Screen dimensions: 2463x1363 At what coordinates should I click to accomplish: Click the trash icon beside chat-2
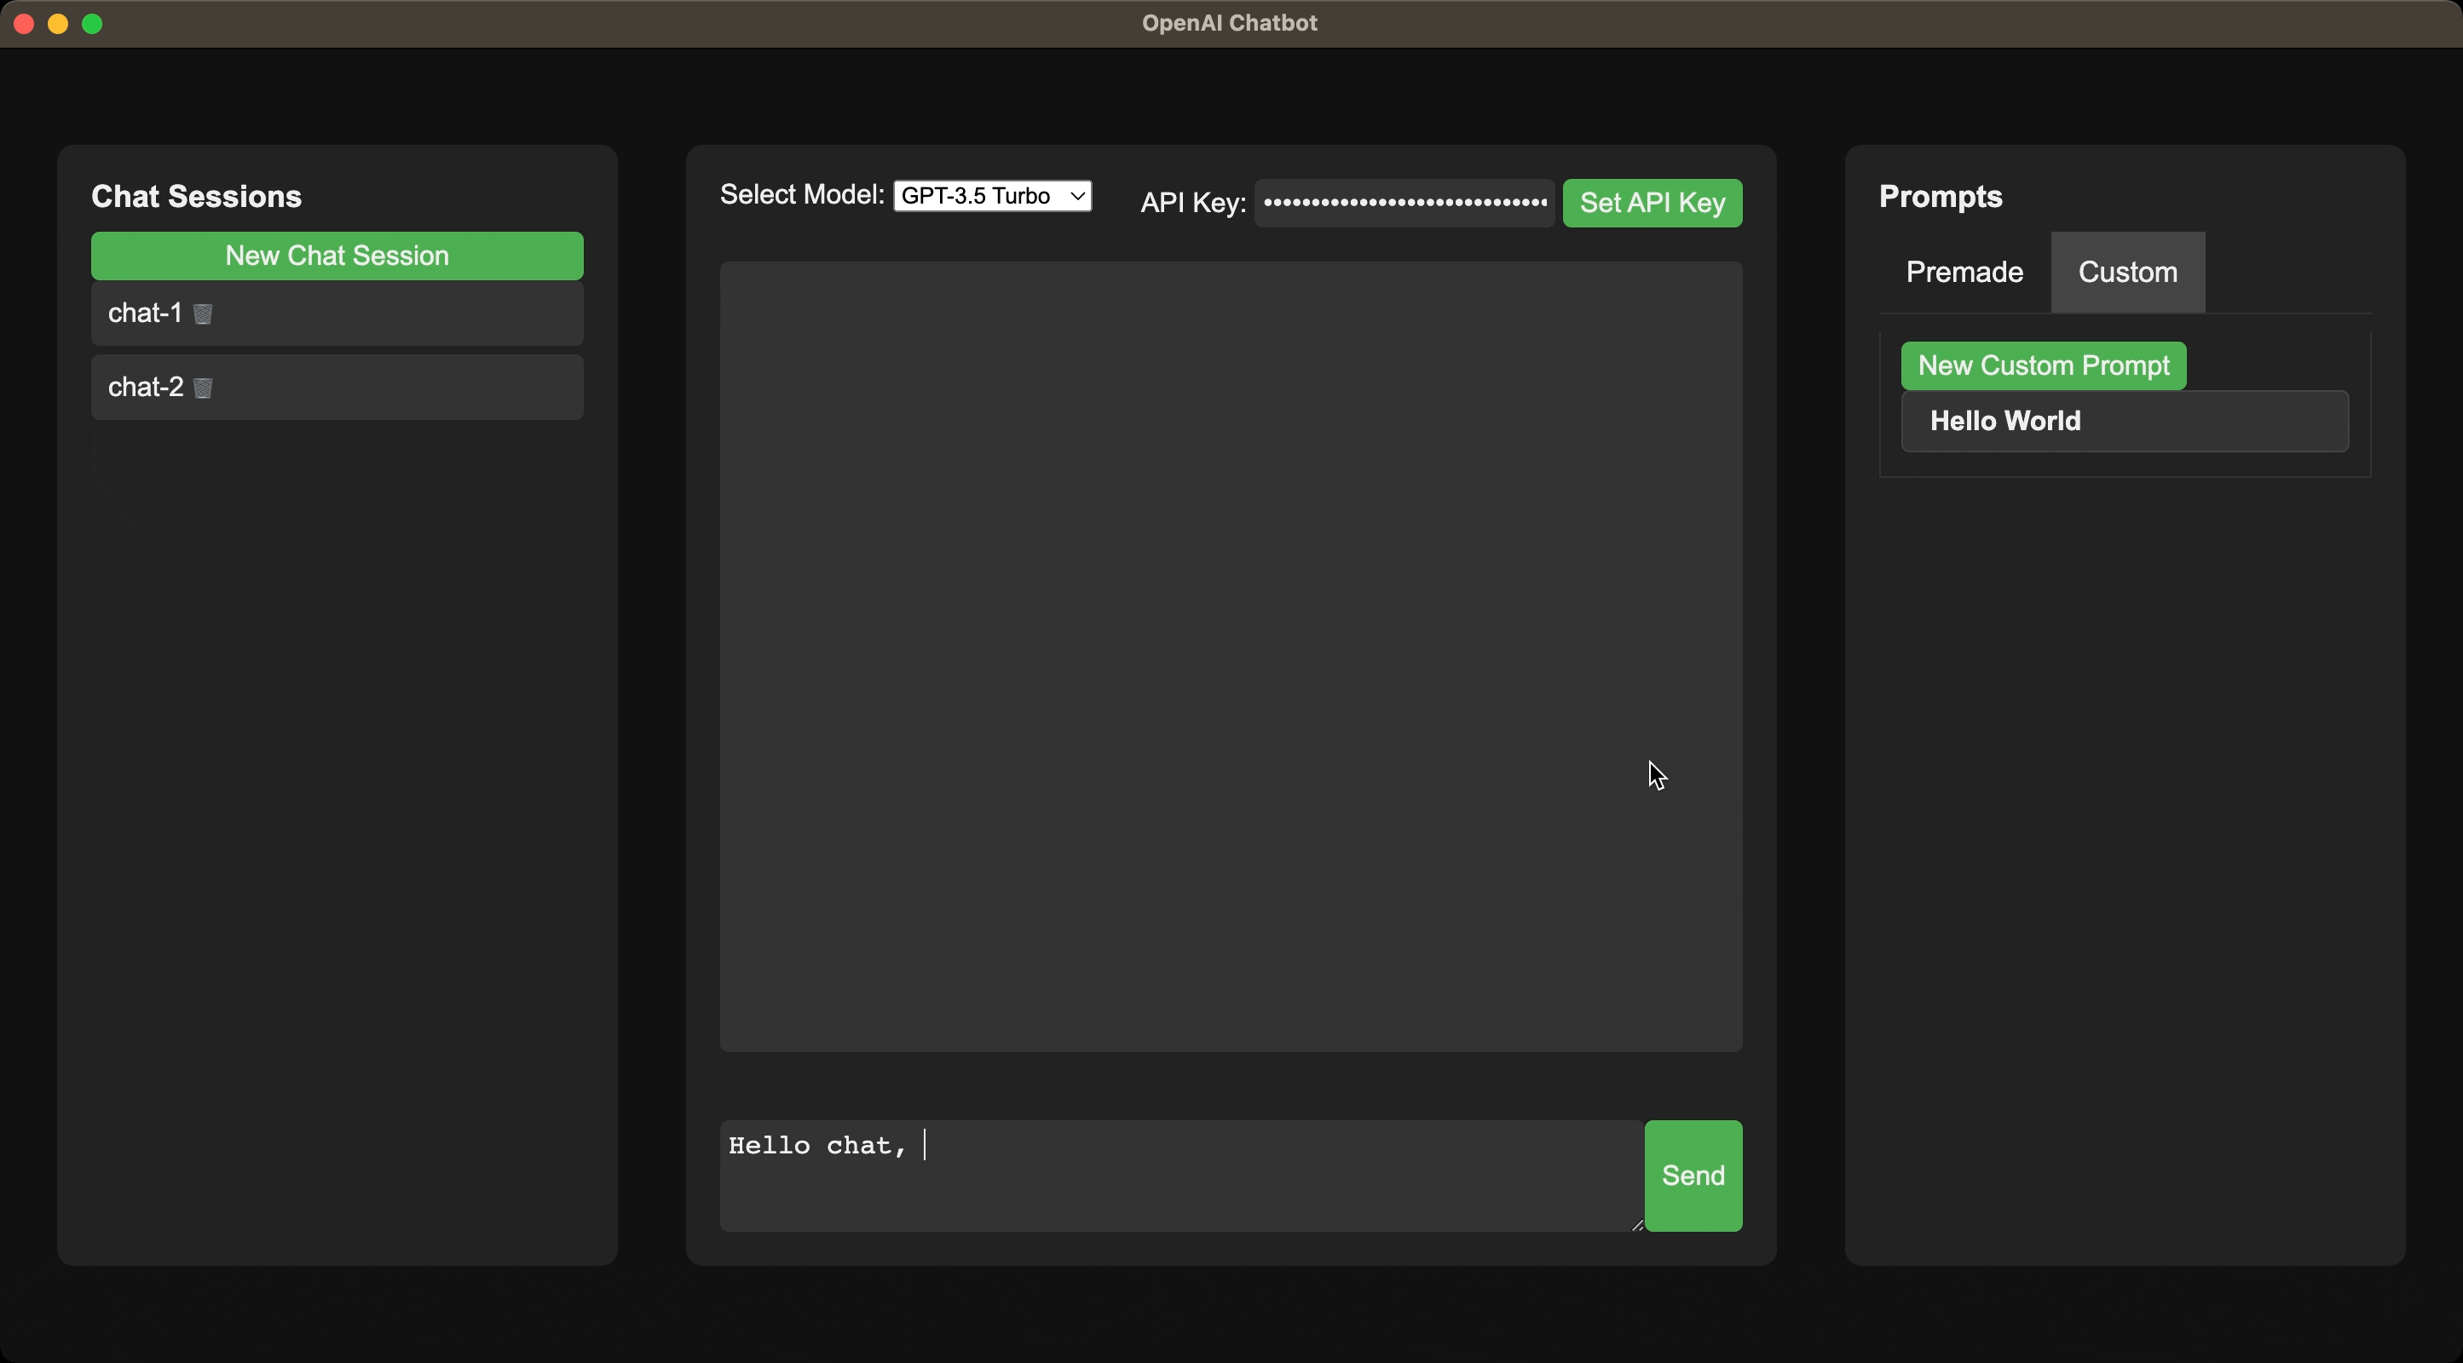(203, 388)
